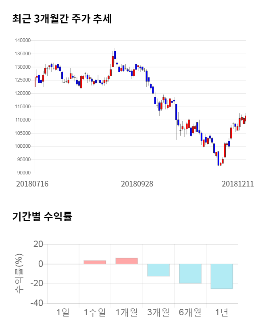The height and width of the screenshot is (327, 258).
Task: Click the '기간별 수익률' heading
Action: click(x=42, y=216)
